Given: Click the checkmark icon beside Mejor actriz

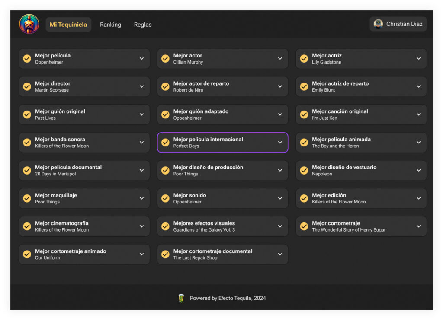Looking at the screenshot, I should pos(304,59).
